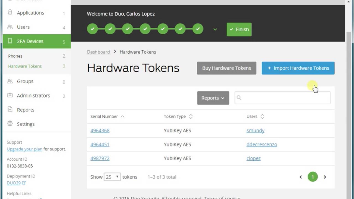Click the seventh setup step checkmark circle
This screenshot has width=354, height=199.
click(198, 29)
